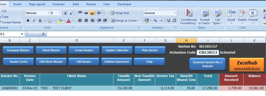
Task: Open the font size dropdown
Action: tap(60, 13)
